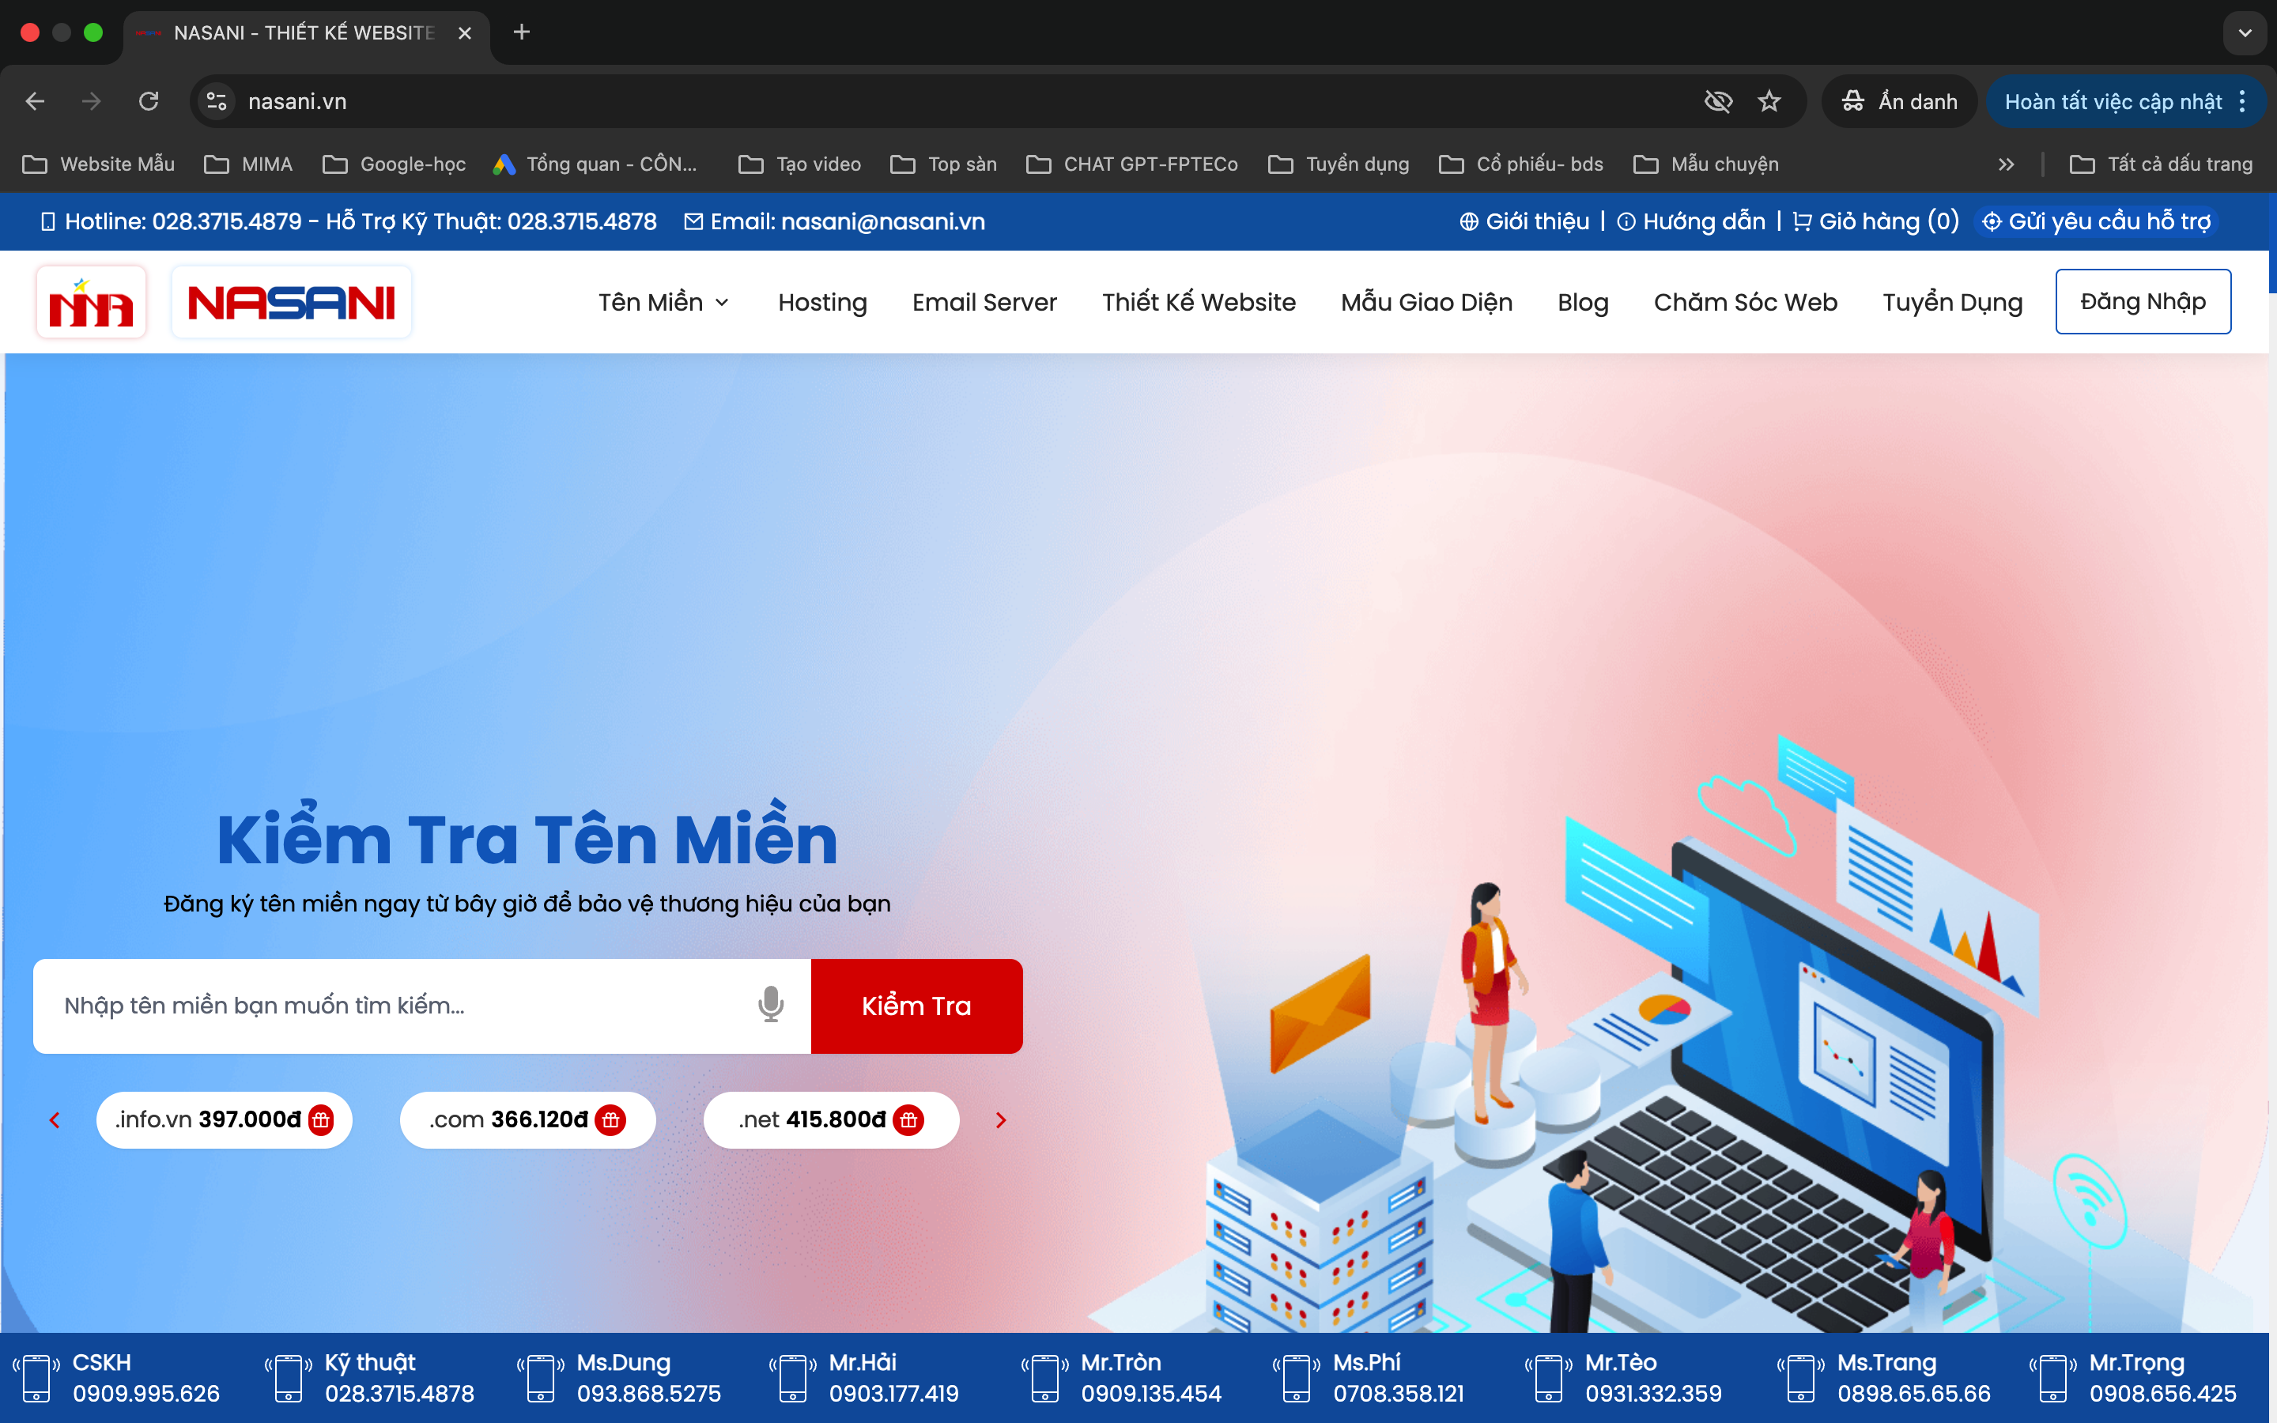2277x1423 pixels.
Task: Click gift icon on .info.vn price
Action: pos(322,1120)
